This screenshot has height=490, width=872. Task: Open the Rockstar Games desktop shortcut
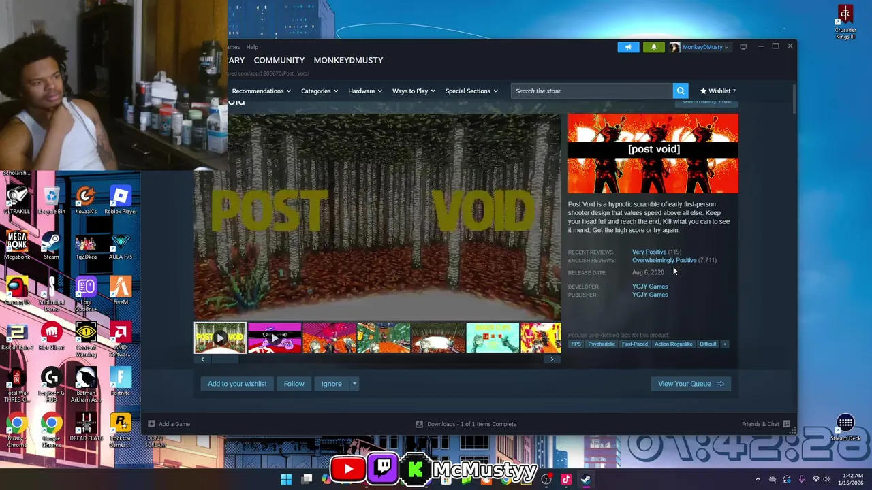tap(121, 431)
